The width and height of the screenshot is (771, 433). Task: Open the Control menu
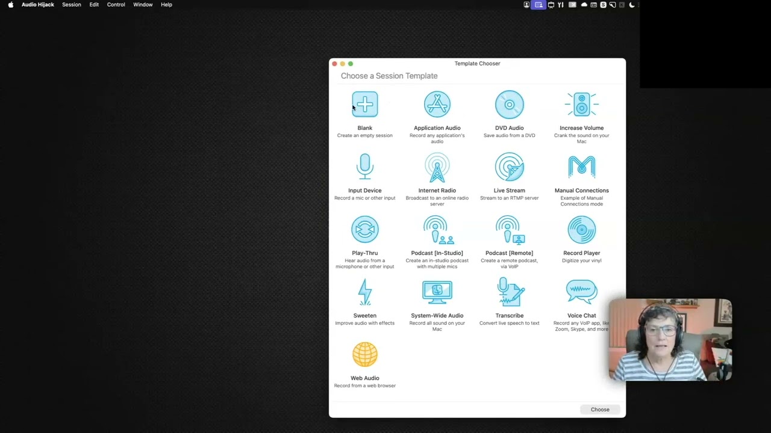116,5
